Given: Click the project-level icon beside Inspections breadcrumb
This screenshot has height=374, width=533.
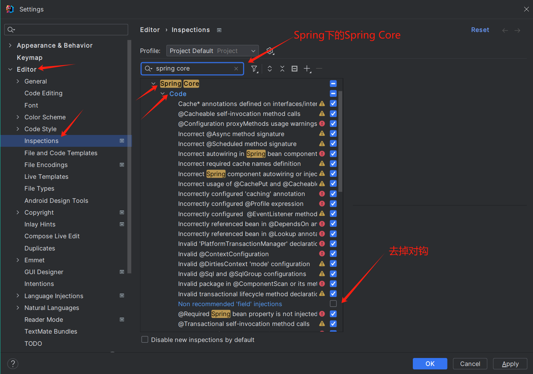Looking at the screenshot, I should coord(219,30).
